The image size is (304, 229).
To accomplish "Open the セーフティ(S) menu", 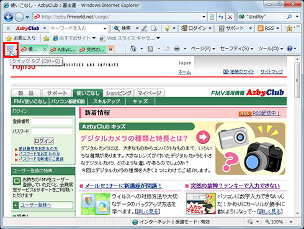I will point(236,49).
